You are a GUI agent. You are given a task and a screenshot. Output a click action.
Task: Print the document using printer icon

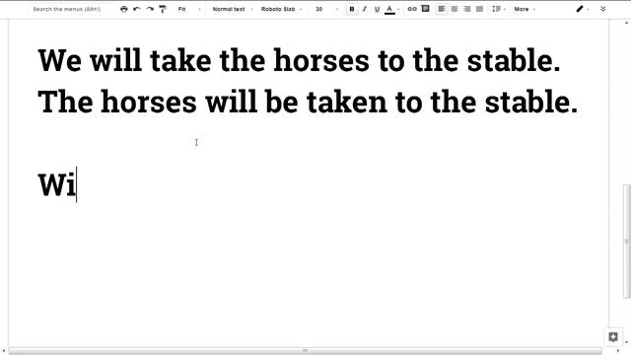coord(124,9)
